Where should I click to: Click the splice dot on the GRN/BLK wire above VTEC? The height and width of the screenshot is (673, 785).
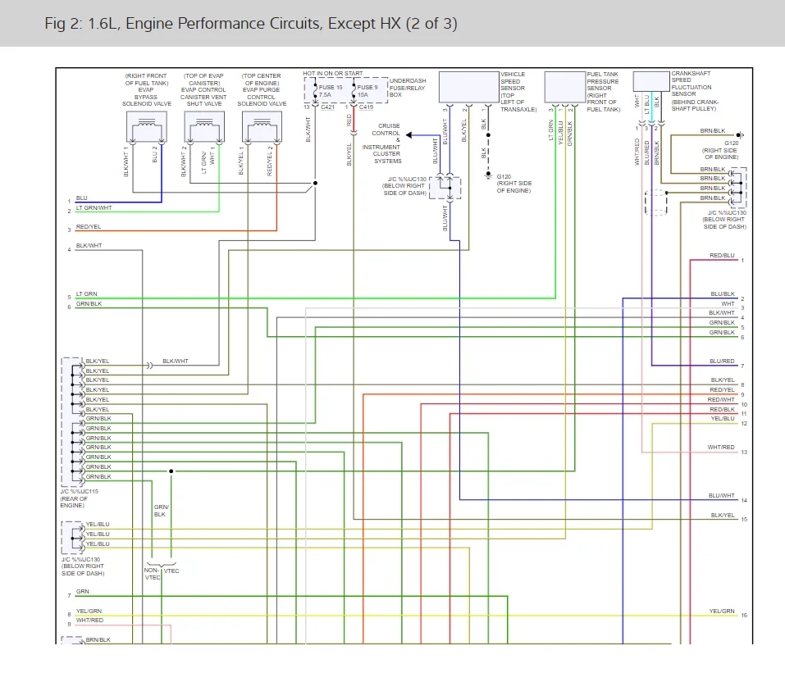(x=171, y=471)
